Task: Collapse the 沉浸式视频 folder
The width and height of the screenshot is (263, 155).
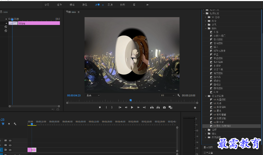Action: tap(206, 96)
